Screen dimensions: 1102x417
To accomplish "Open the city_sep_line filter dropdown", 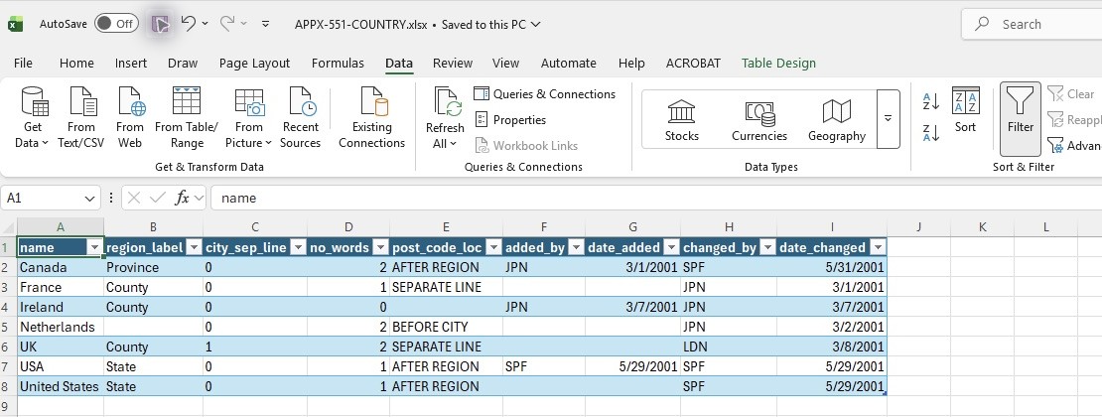I will (298, 247).
